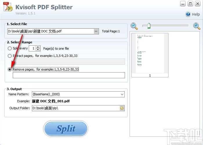
Task: Select the Split every pages option
Action: coord(10,49)
